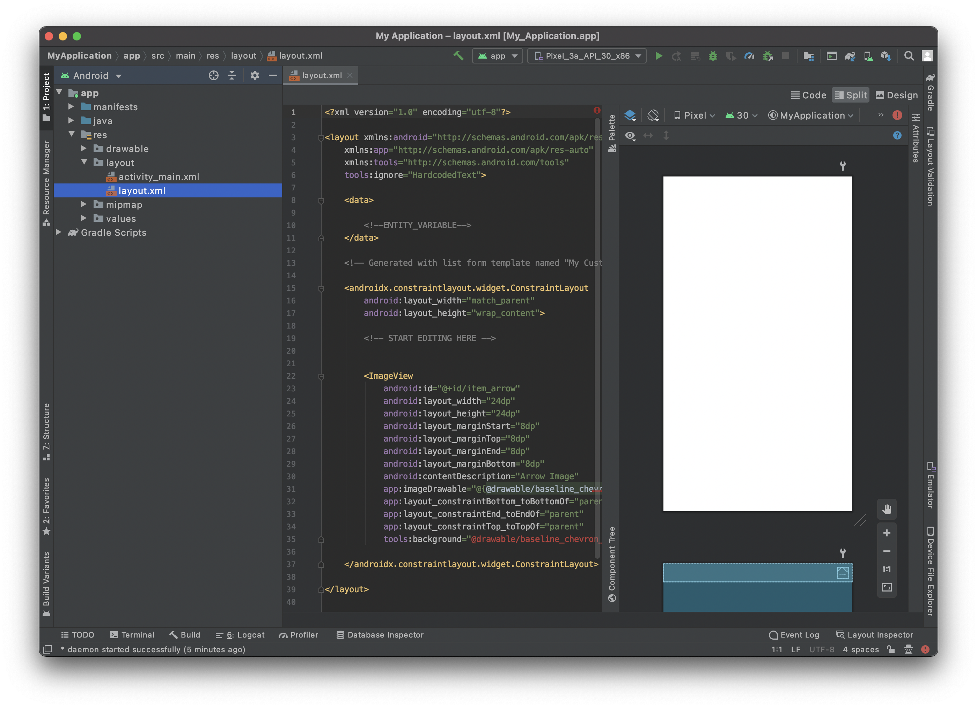The width and height of the screenshot is (977, 708).
Task: Open the Layout Inspector
Action: coord(874,635)
